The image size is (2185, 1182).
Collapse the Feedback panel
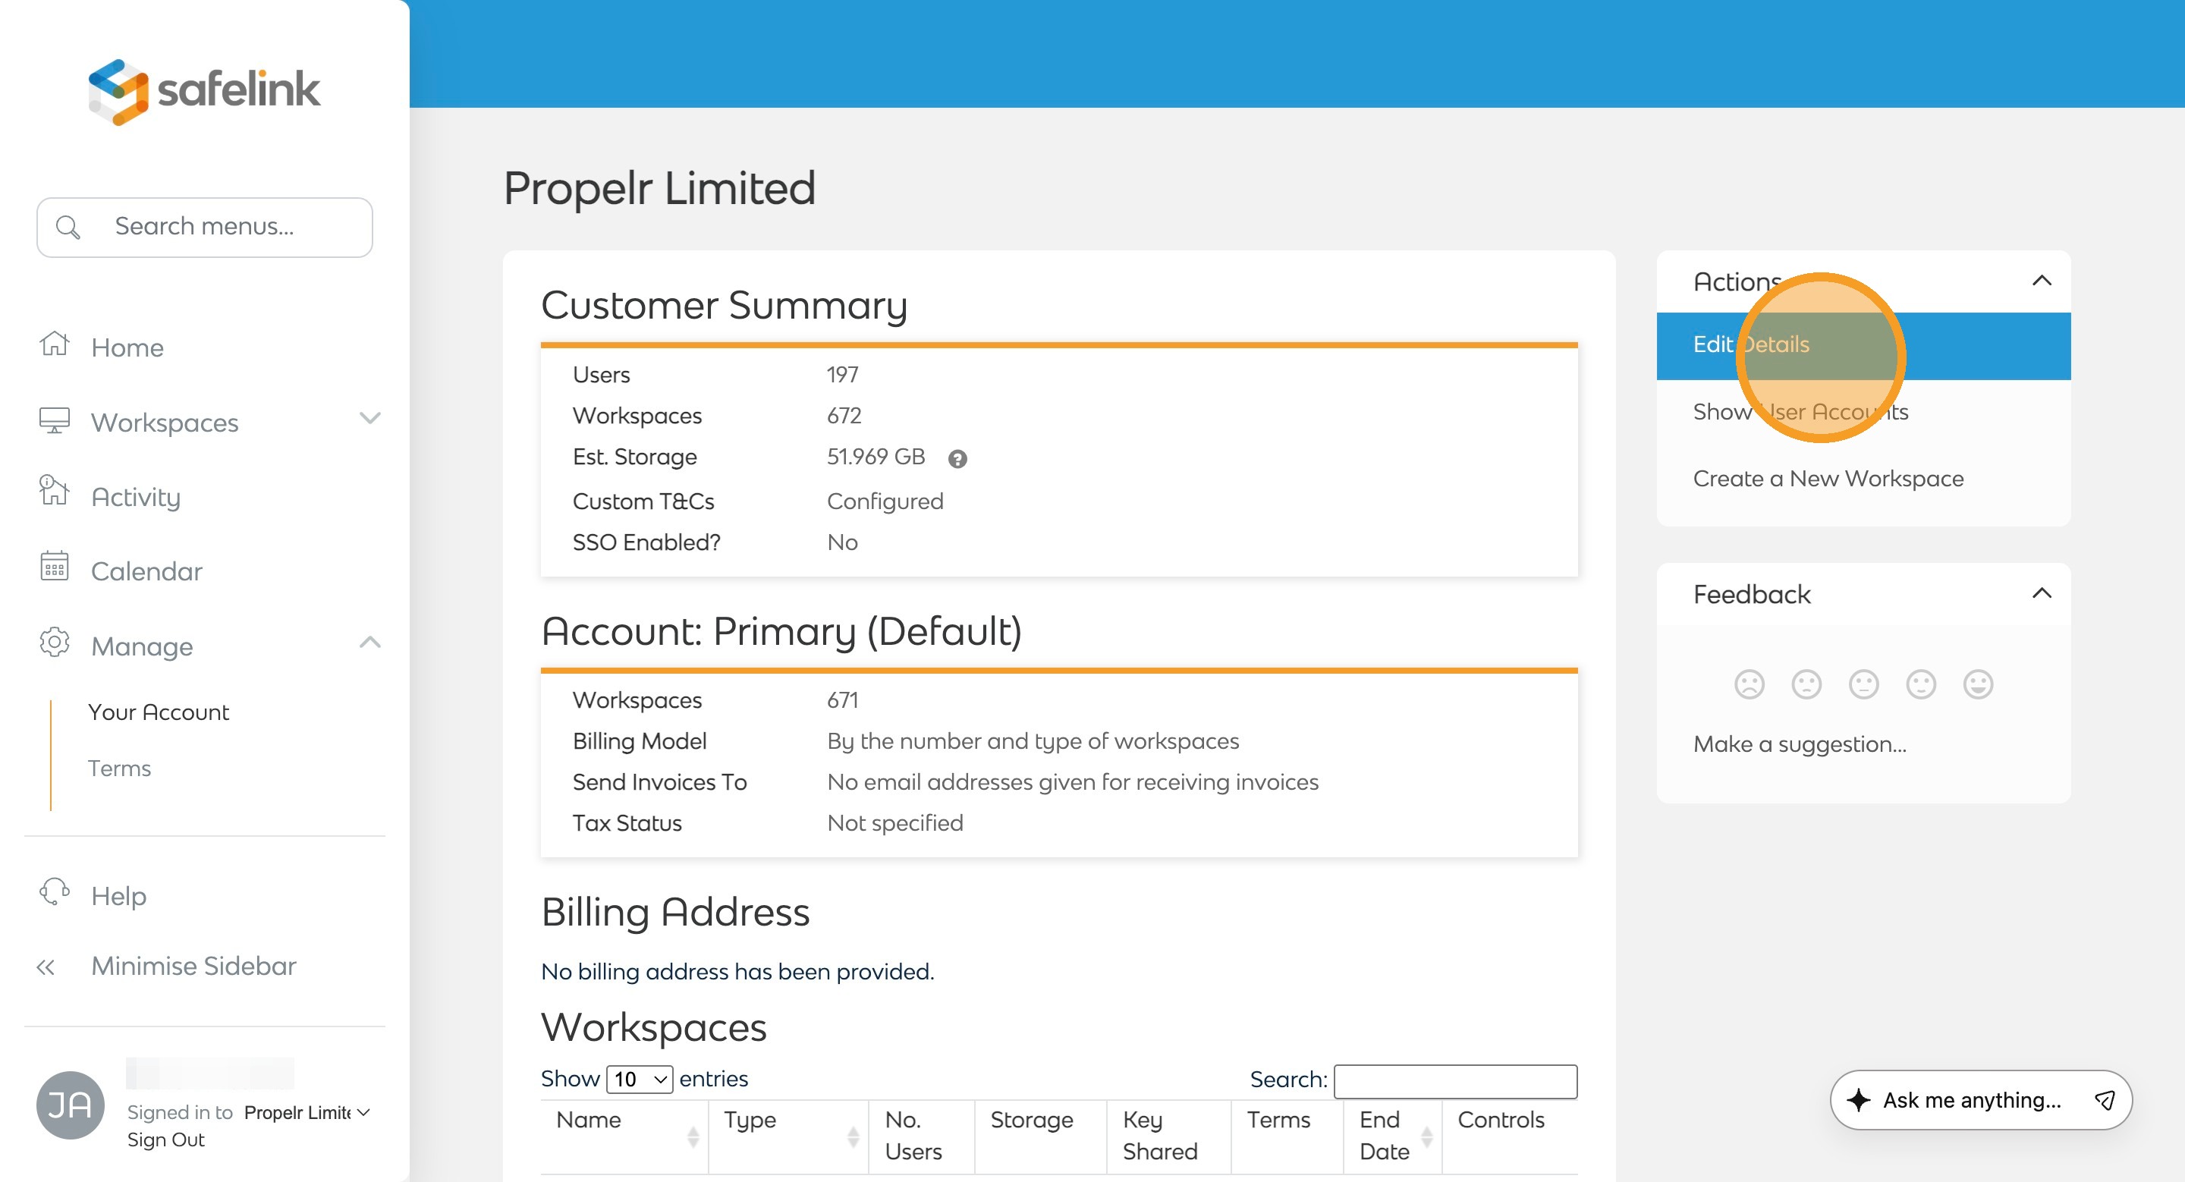(2041, 593)
